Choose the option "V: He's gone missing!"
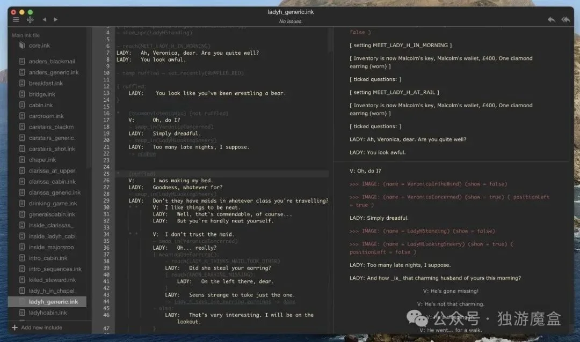Image resolution: width=580 pixels, height=342 pixels. 451,291
